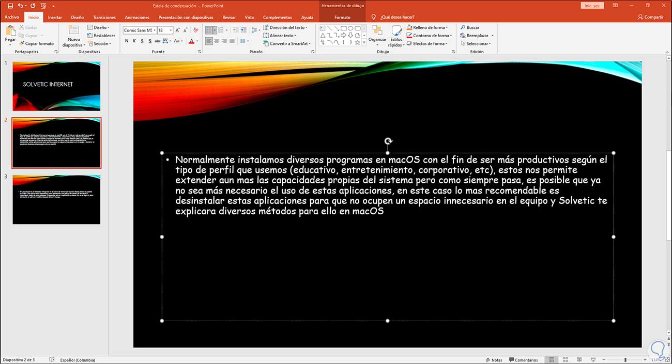672x364 pixels.
Task: Switch to the Revisar tab
Action: click(x=229, y=17)
